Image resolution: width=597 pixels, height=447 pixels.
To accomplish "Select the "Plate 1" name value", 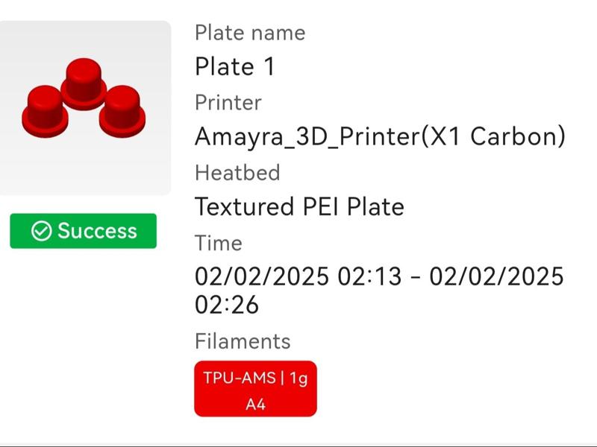I will pyautogui.click(x=234, y=67).
